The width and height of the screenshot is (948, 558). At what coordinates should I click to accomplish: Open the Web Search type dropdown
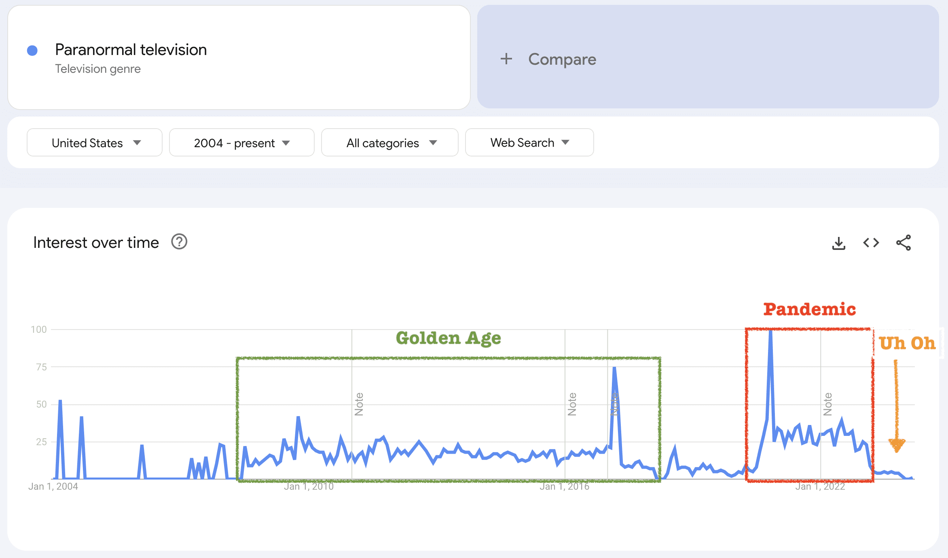[529, 143]
